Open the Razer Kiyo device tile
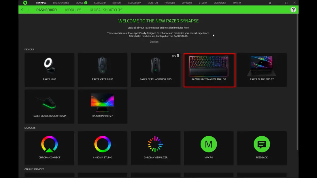 [x=49, y=70]
